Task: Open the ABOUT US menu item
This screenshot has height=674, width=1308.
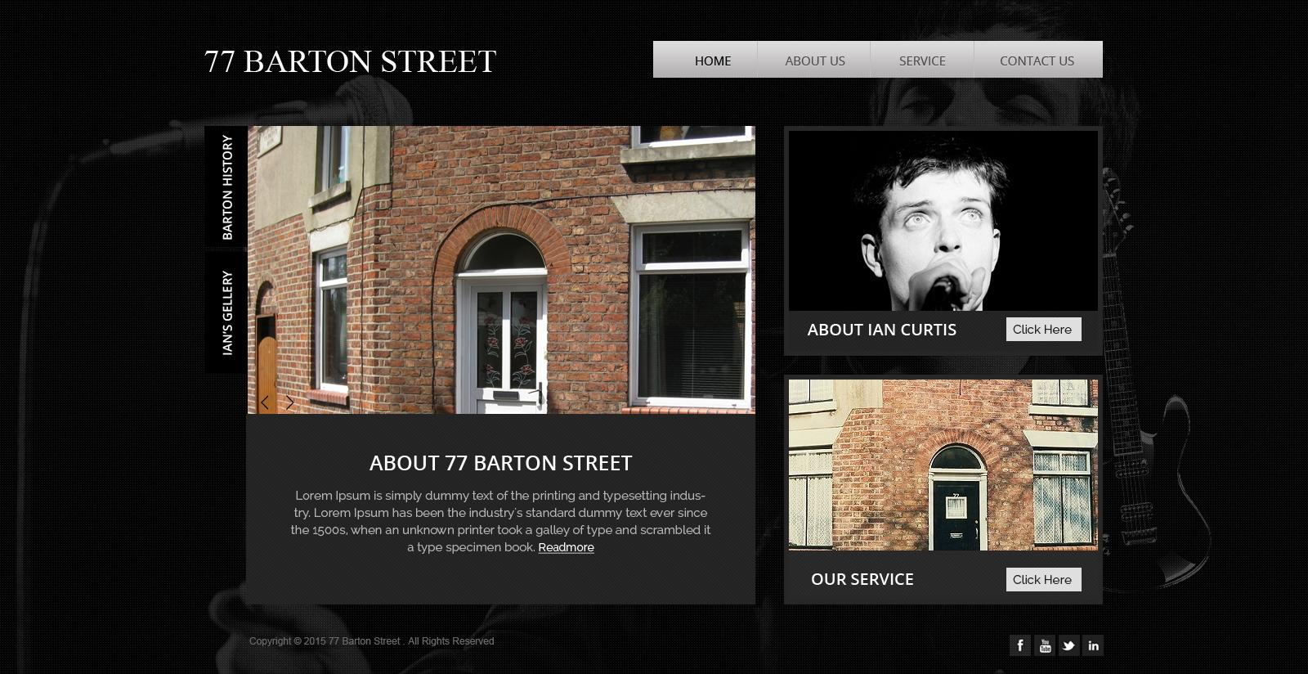Action: point(814,60)
